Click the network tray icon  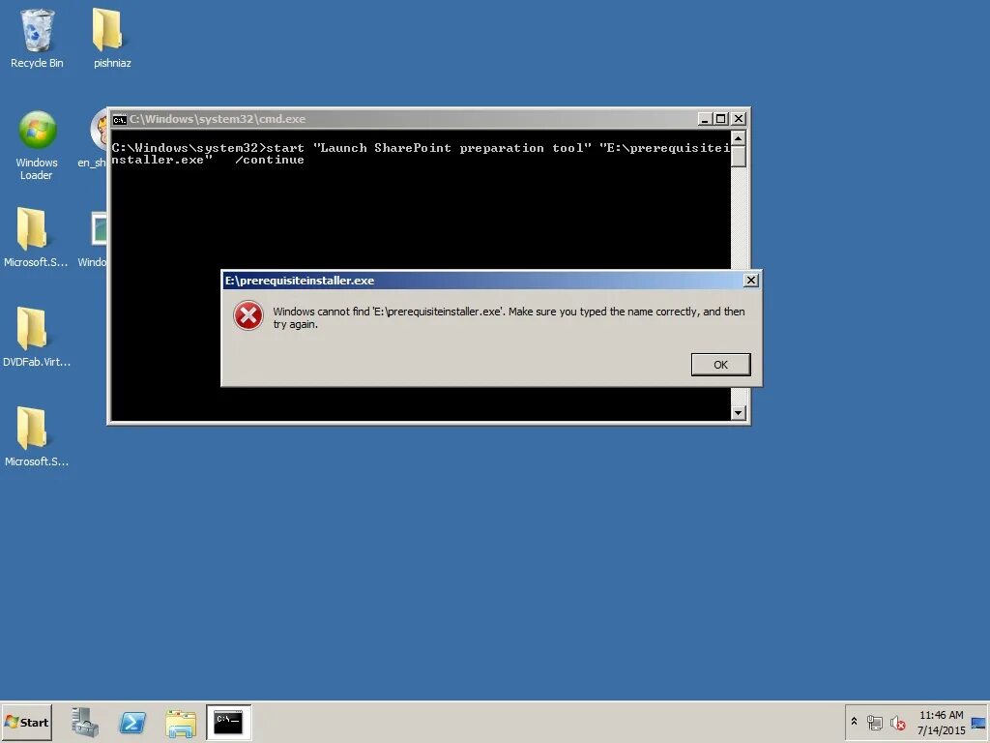pyautogui.click(x=874, y=722)
